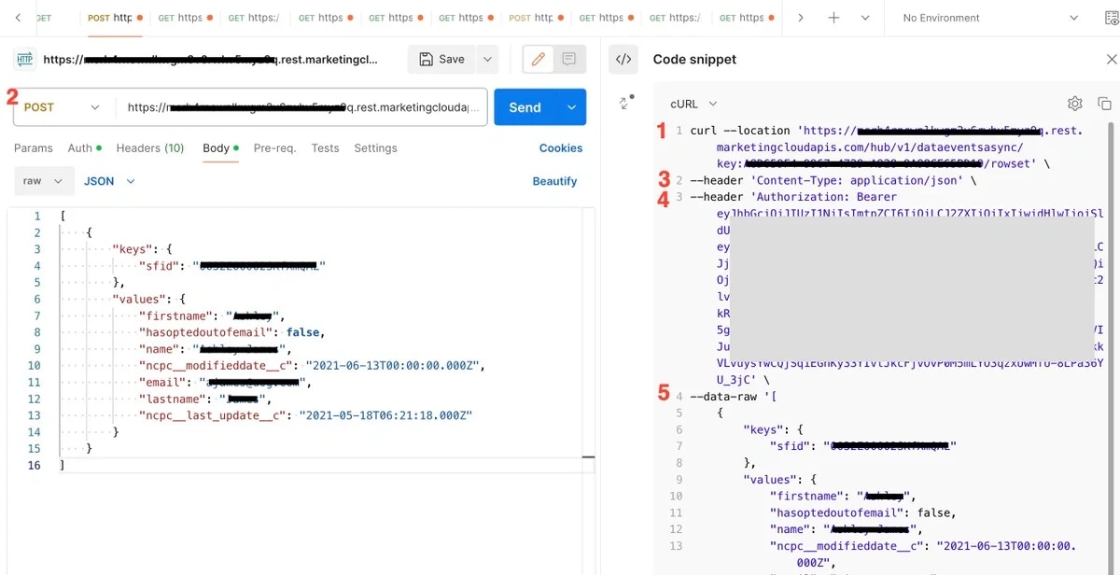This screenshot has height=575, width=1120.
Task: Open the JSON format dropdown
Action: [x=109, y=181]
